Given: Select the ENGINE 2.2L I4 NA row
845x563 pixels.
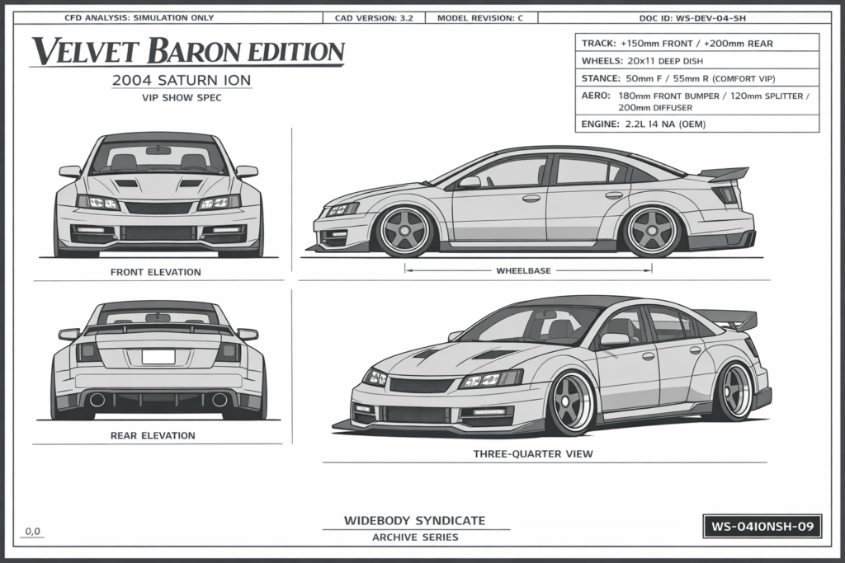Looking at the screenshot, I should (697, 124).
